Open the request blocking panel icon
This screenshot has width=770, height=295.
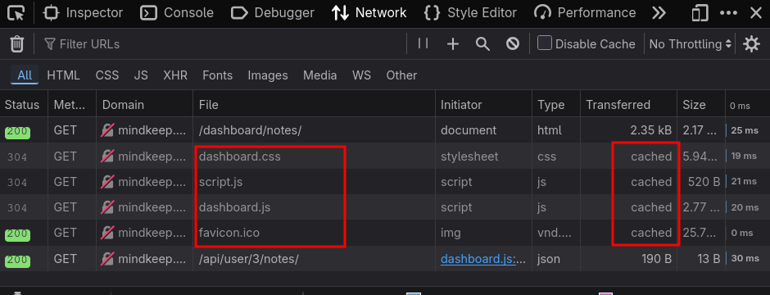point(513,44)
